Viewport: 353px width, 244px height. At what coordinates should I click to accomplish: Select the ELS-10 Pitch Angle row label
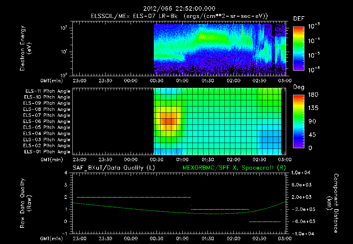point(47,97)
